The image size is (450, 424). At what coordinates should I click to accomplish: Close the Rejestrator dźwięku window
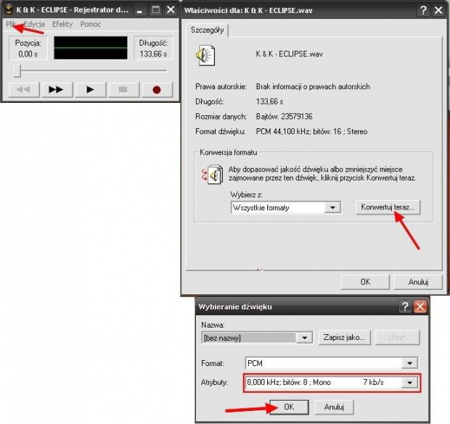point(171,10)
